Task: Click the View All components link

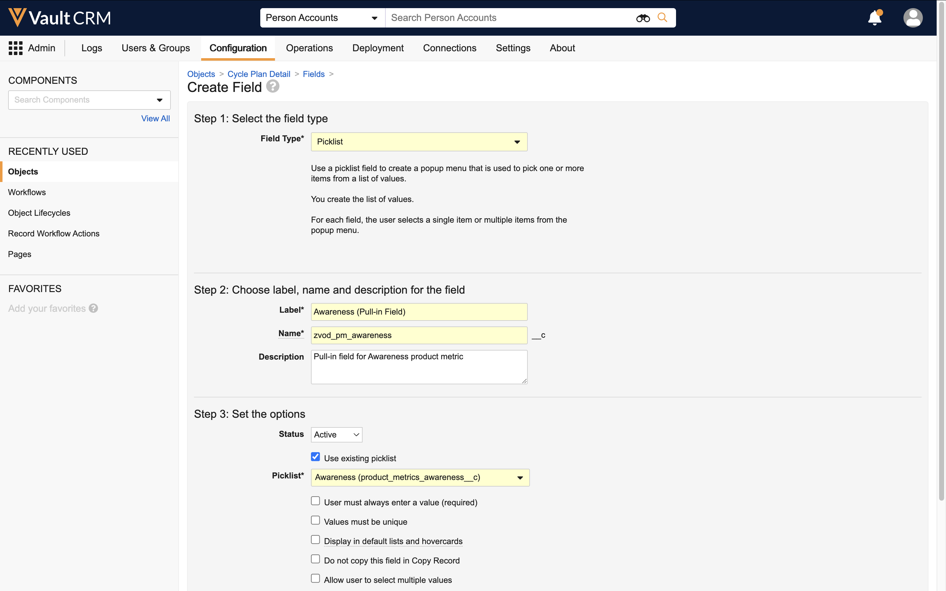Action: coord(155,119)
